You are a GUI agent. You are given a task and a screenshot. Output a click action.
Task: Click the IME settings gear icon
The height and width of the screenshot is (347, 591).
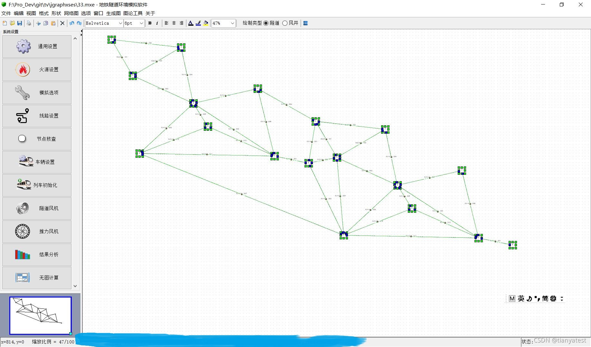click(553, 298)
